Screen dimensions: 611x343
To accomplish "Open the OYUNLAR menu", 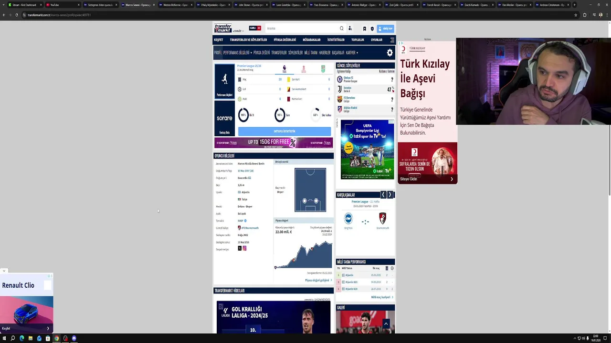I will (377, 40).
